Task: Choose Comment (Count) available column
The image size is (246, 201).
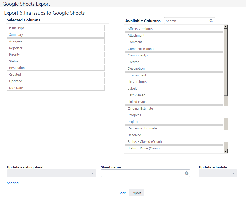Action: [174, 49]
